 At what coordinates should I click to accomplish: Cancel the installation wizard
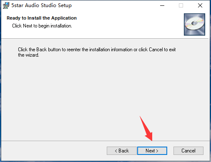(188, 151)
